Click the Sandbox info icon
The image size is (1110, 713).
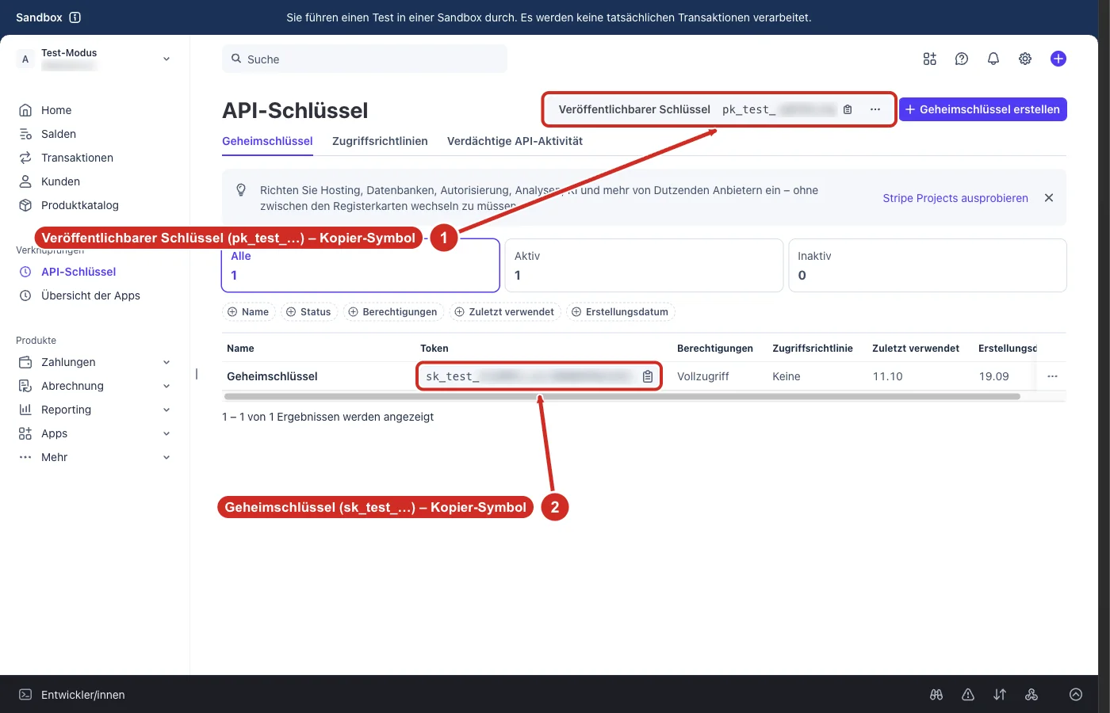pyautogui.click(x=75, y=17)
